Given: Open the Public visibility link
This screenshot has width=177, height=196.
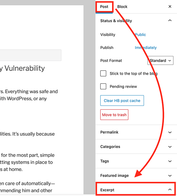Looking at the screenshot, I should point(140,34).
